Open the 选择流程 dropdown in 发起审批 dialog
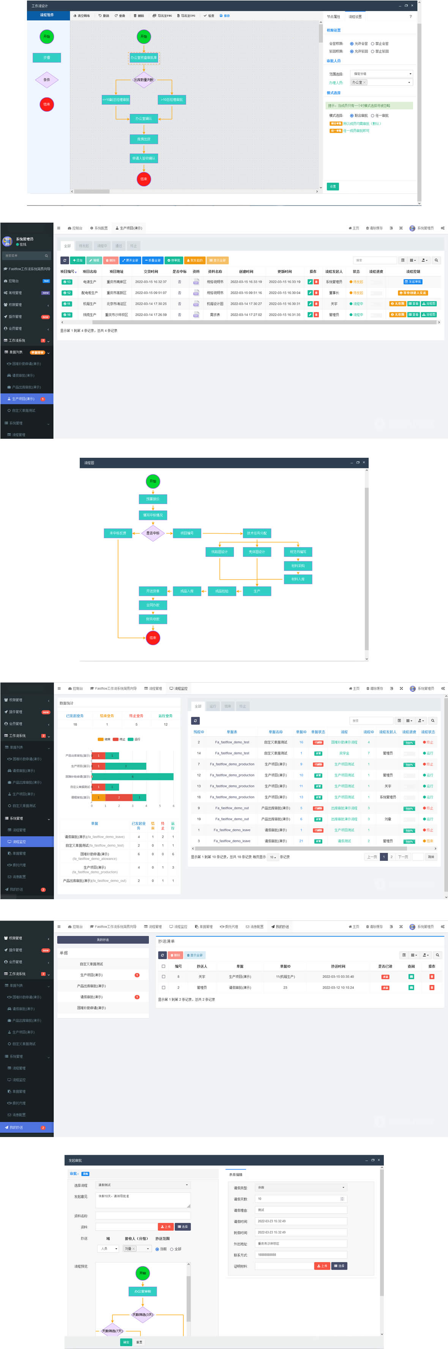The image size is (448, 1349). pos(143,1185)
